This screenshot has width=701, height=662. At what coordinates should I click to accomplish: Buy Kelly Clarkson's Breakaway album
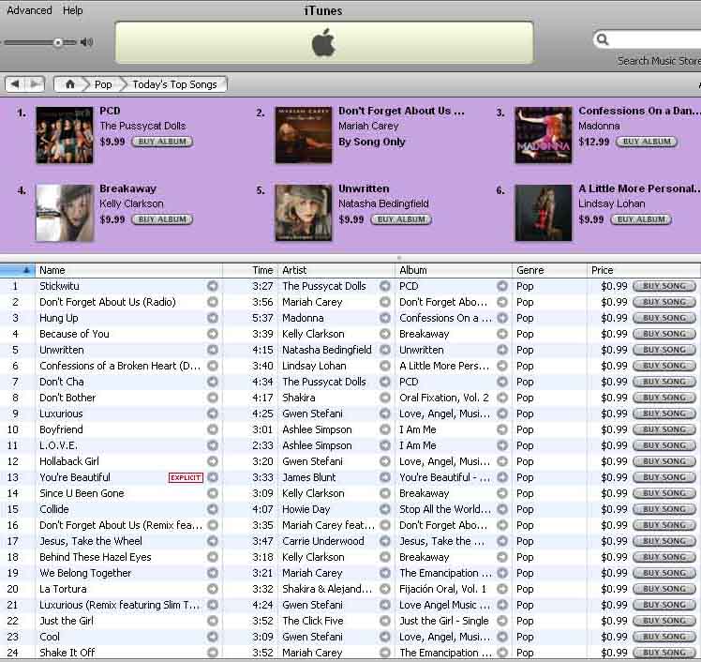[x=162, y=219]
